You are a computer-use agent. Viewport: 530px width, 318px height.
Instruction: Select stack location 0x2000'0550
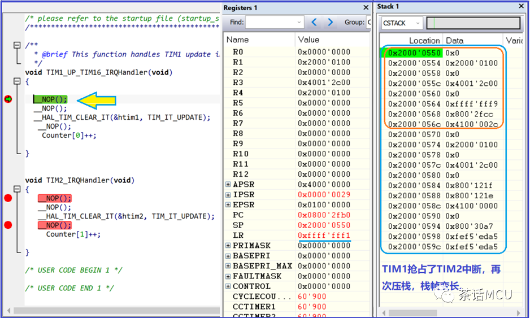pos(414,53)
